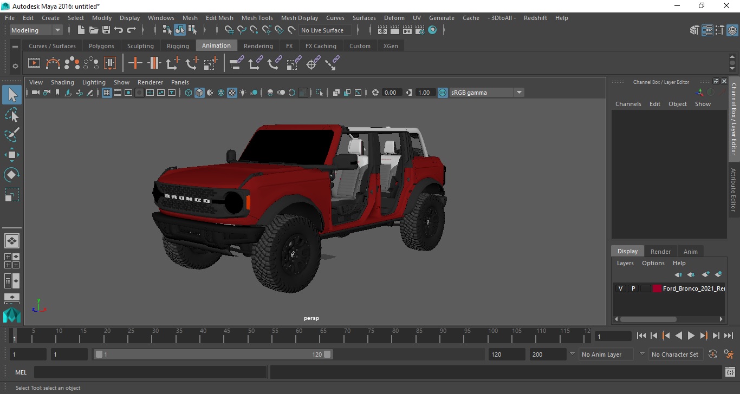Switch to the Rigging shelf tab
The width and height of the screenshot is (740, 394).
coord(178,46)
